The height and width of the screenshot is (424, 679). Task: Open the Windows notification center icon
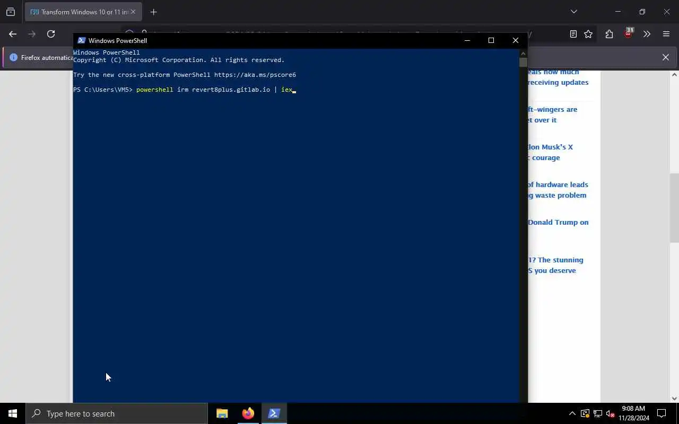(661, 413)
